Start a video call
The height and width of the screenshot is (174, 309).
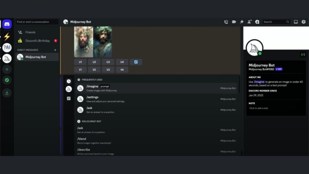(234, 22)
